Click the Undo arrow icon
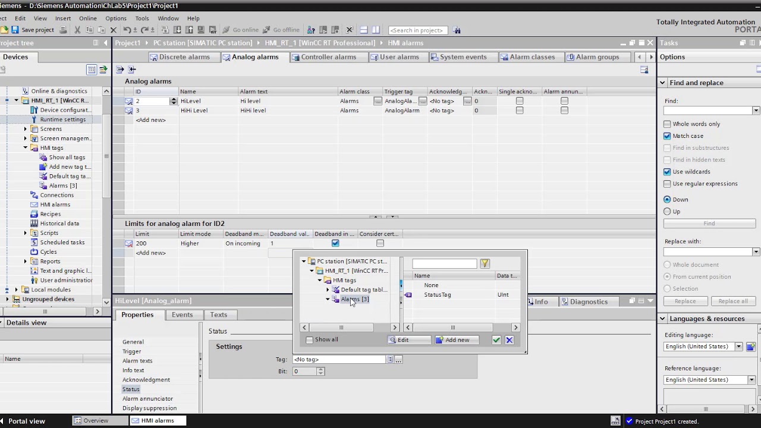This screenshot has height=428, width=761. (x=127, y=30)
